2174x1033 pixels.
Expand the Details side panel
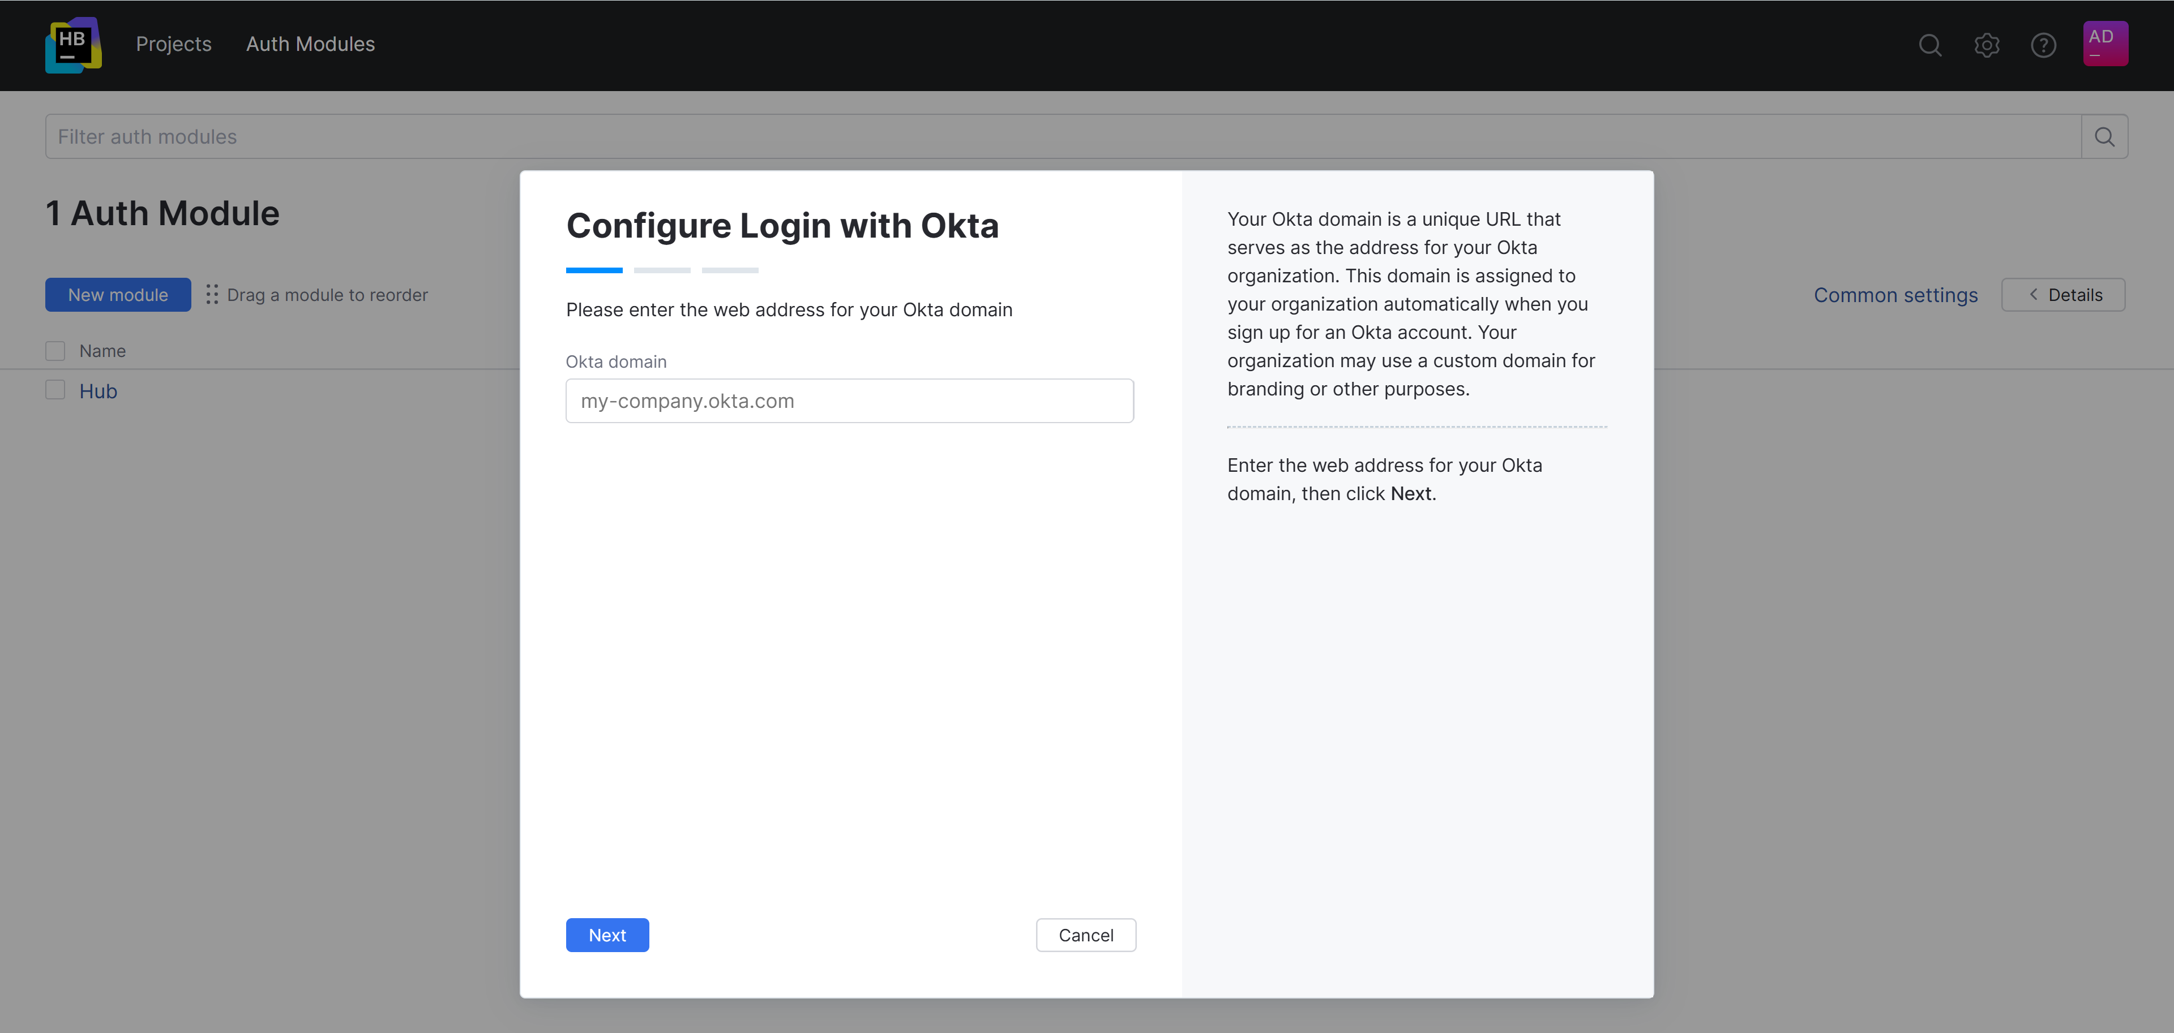[2062, 294]
